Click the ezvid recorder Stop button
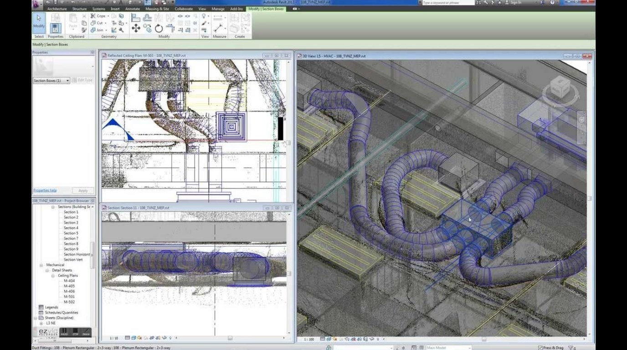The width and height of the screenshot is (627, 350). point(75,332)
